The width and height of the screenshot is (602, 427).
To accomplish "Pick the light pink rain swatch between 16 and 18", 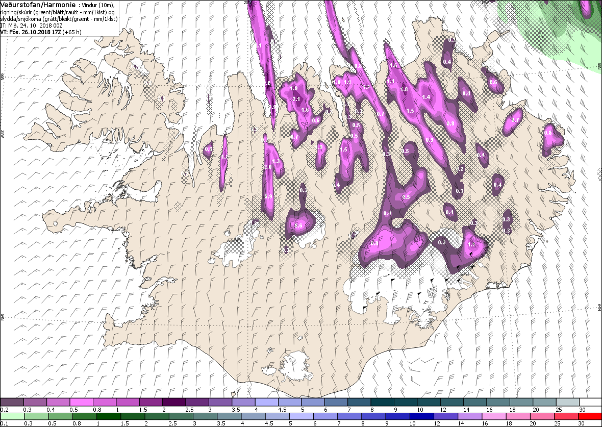I will click(x=494, y=417).
